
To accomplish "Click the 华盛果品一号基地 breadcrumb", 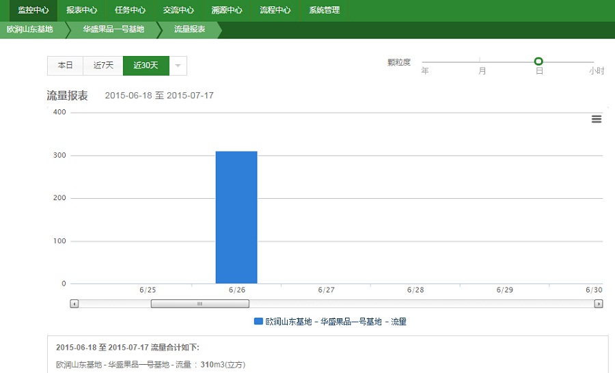I will point(113,29).
